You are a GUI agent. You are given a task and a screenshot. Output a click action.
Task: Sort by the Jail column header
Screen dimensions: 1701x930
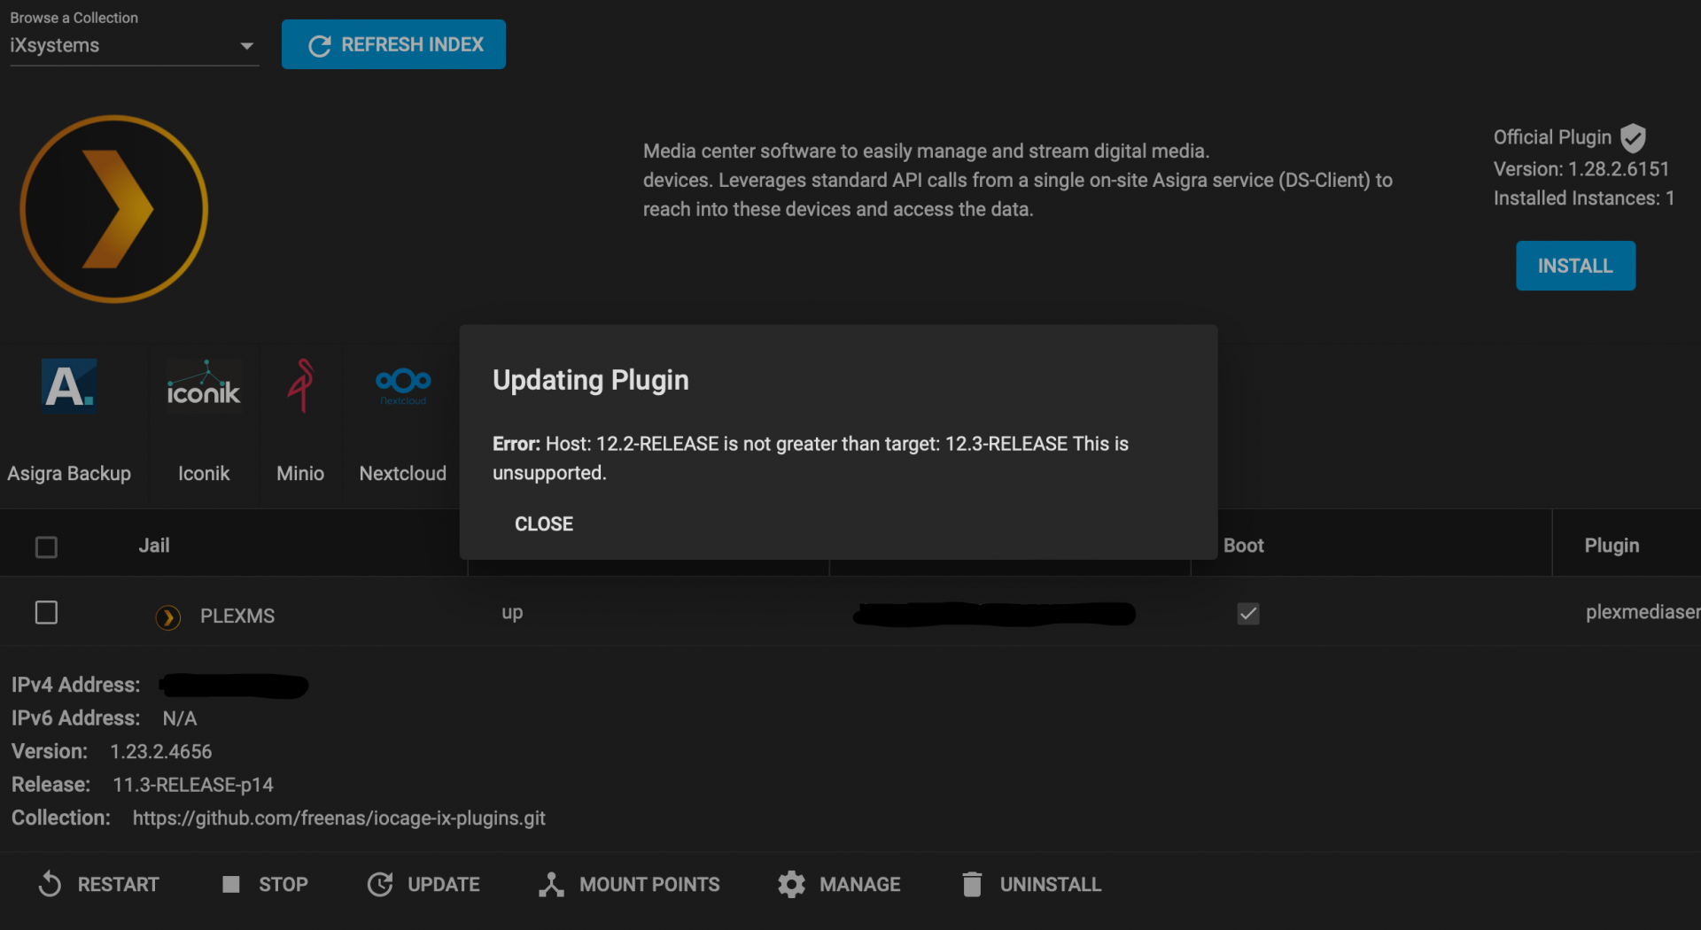154,546
